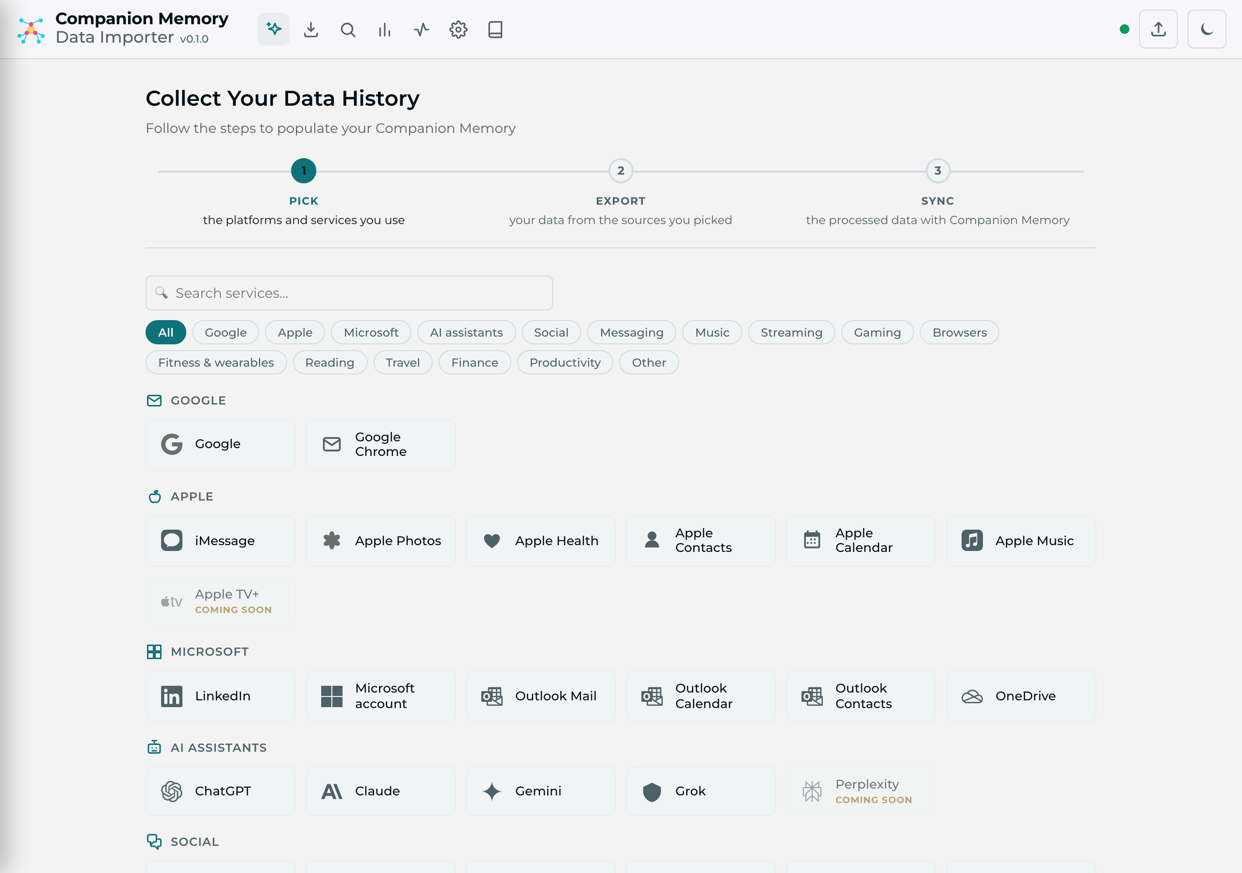Open the bar chart statistics icon
Viewport: 1242px width, 873px height.
[385, 29]
